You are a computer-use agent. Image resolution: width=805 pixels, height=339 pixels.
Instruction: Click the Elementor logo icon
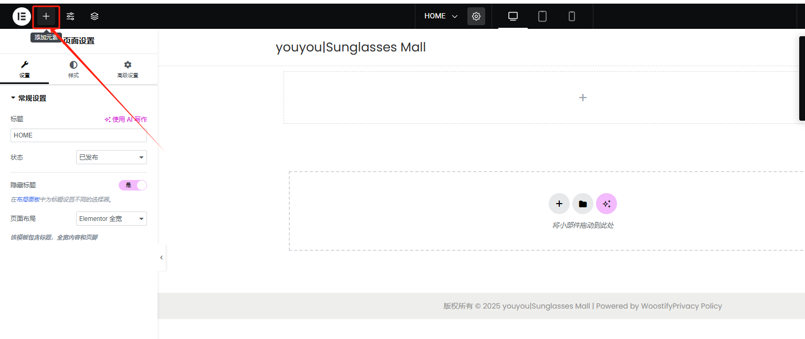22,16
